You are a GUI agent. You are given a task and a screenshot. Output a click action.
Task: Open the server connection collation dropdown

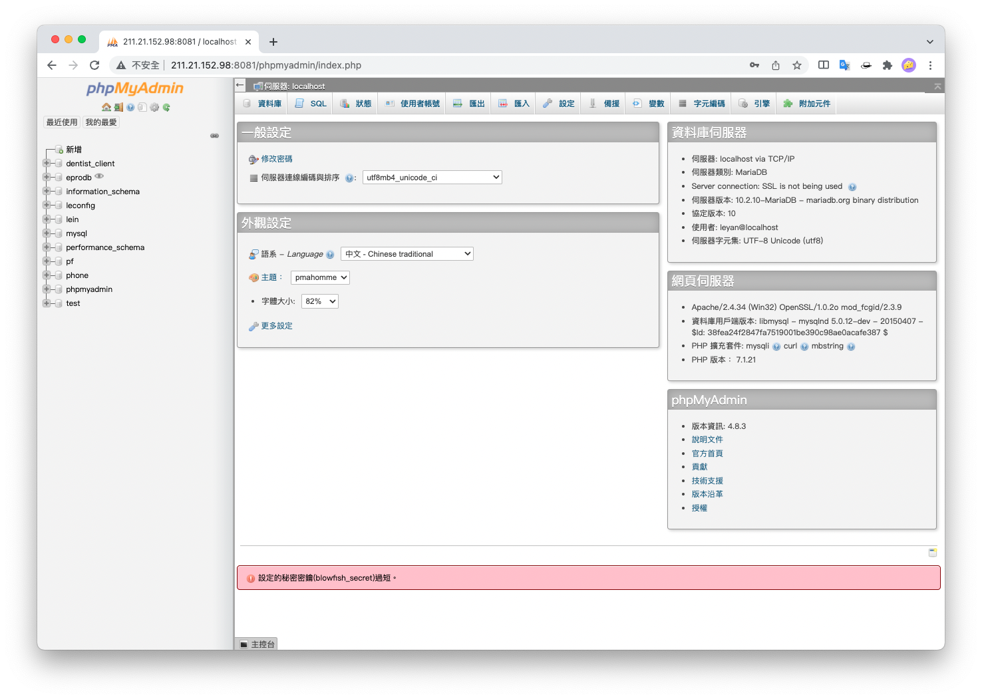click(432, 178)
